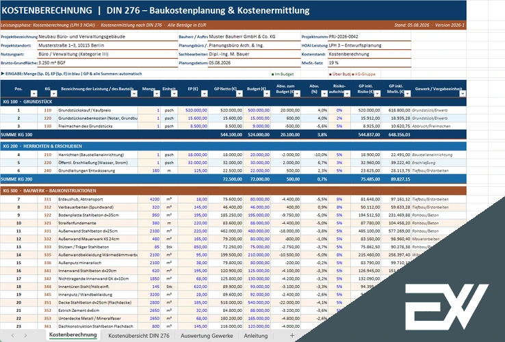
Task: Select the value '618.800,00' in GP inkl. MwSt.
Action: point(396,110)
